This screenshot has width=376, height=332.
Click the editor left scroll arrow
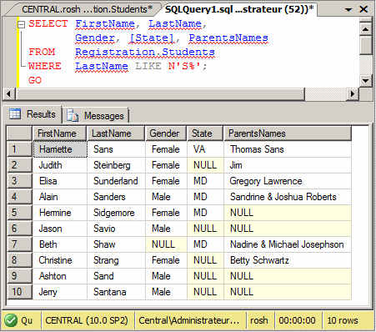[x=9, y=93]
